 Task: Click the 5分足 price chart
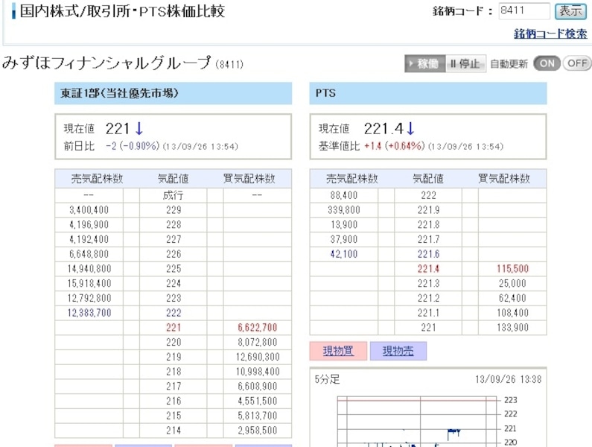click(428, 408)
